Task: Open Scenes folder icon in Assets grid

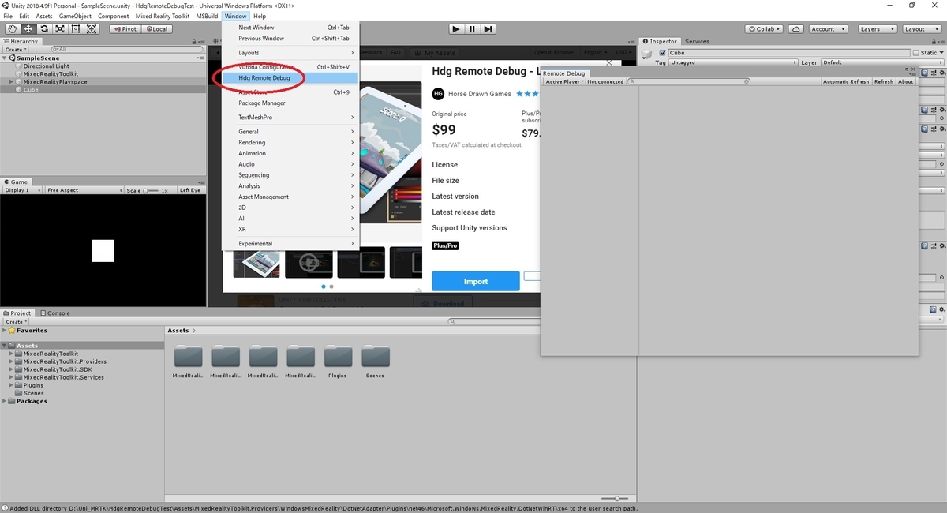Action: [x=375, y=357]
